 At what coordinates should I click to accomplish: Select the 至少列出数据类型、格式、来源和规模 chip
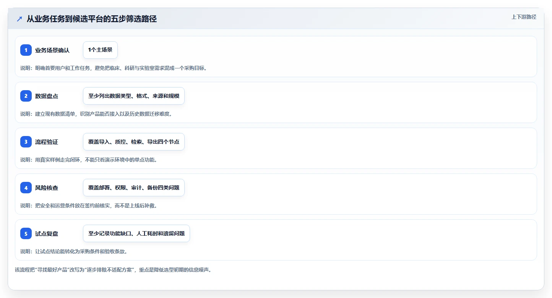tap(134, 96)
